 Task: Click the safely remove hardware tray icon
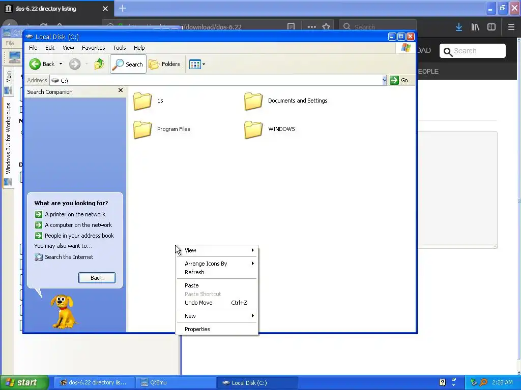(x=474, y=383)
